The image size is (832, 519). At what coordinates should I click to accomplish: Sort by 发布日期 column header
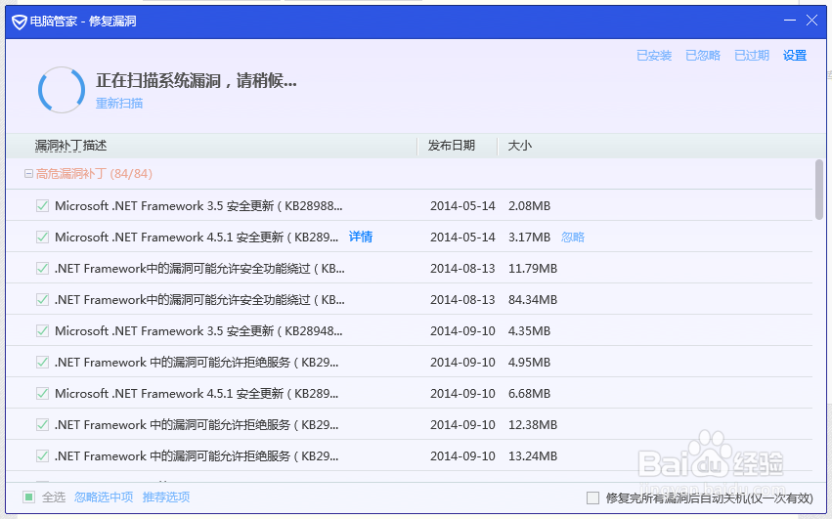tap(451, 146)
